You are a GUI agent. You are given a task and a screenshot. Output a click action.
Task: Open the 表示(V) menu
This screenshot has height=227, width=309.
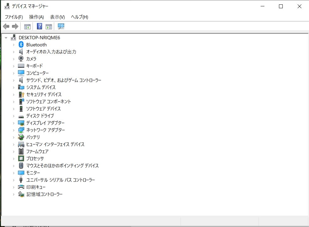tap(57, 17)
